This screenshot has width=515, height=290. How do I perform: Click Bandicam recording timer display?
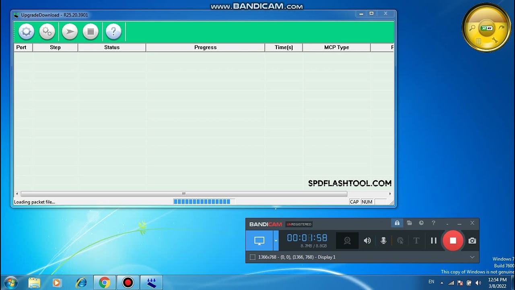point(307,238)
